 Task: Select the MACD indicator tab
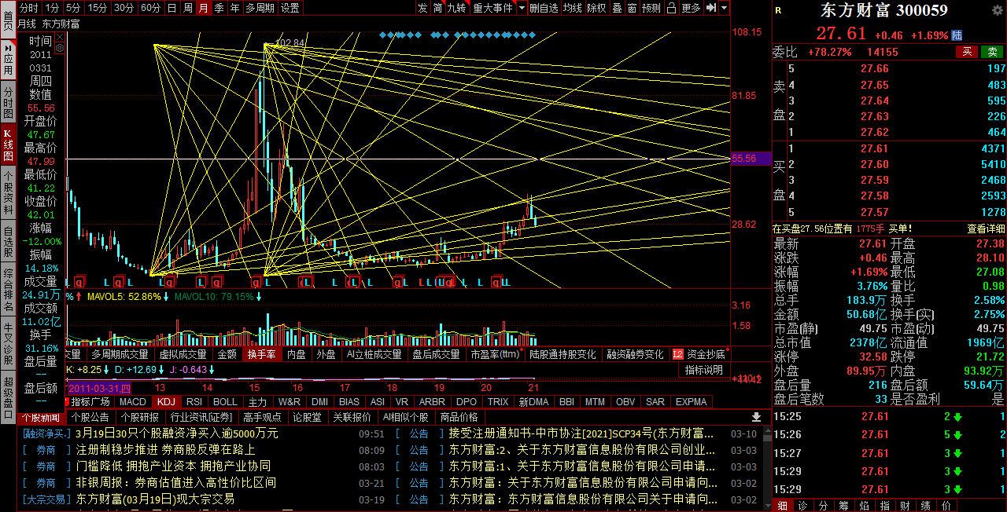133,401
